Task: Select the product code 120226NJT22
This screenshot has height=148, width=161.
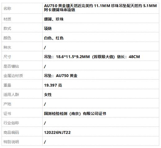Action: click(x=57, y=132)
